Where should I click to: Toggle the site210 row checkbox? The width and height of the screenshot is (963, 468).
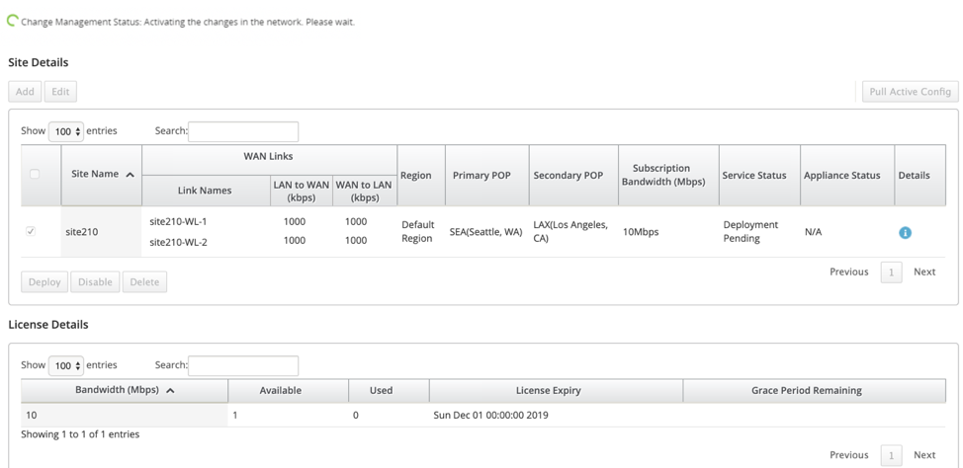pyautogui.click(x=31, y=231)
